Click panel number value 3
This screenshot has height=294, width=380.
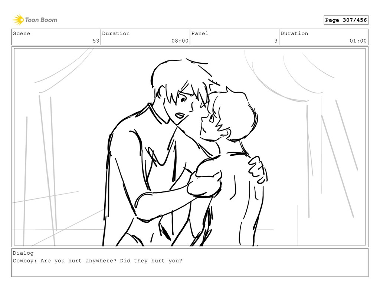click(x=276, y=41)
